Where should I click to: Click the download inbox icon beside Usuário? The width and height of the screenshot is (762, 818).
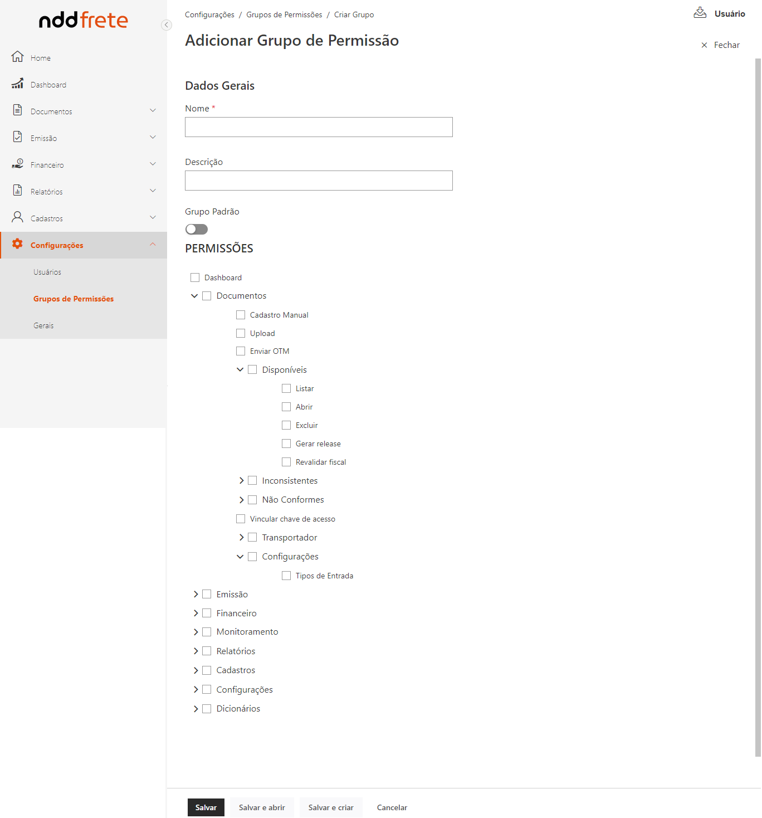pyautogui.click(x=700, y=13)
